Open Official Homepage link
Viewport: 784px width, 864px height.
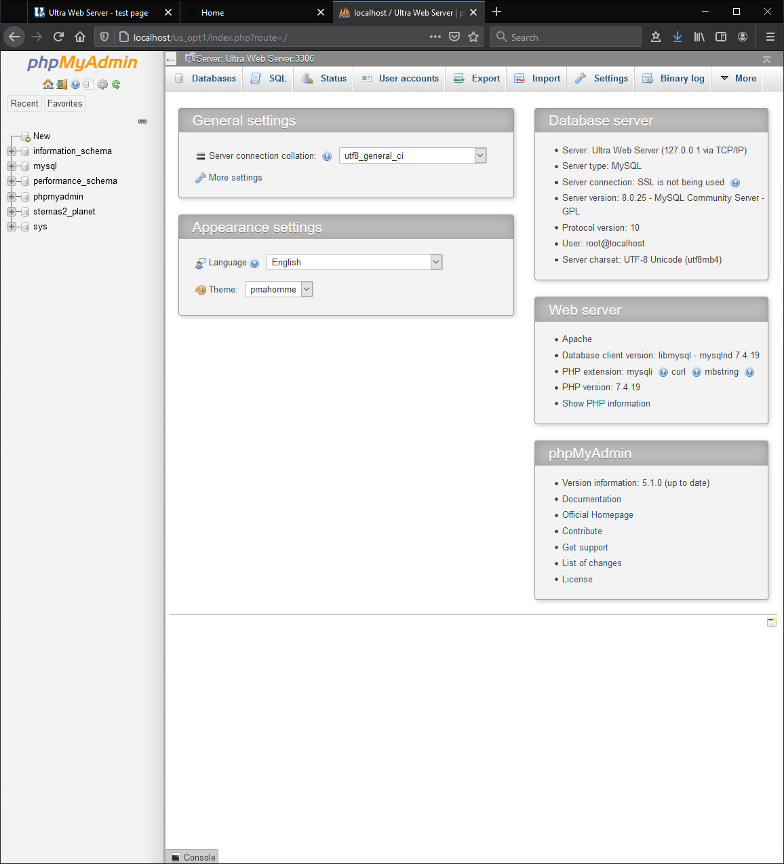pos(597,515)
